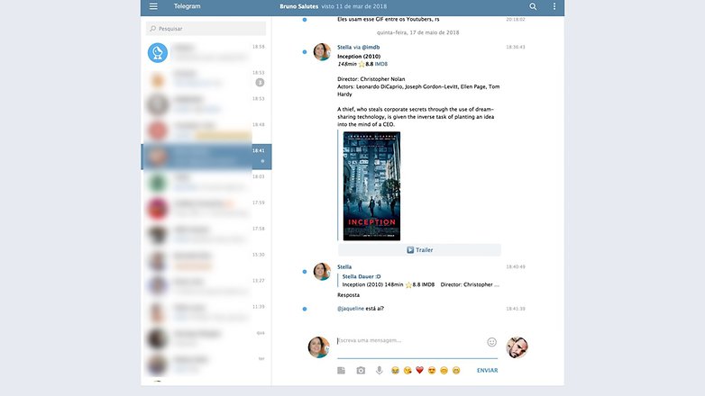Record a voice message with the microphone
Image resolution: width=705 pixels, height=396 pixels.
[x=379, y=371]
